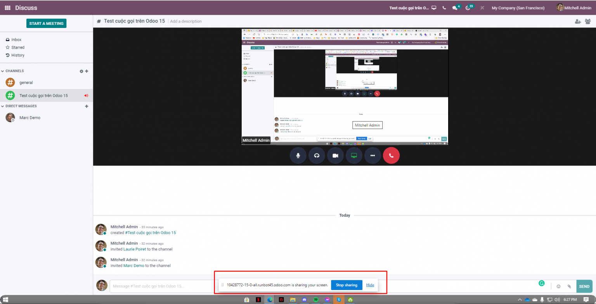
Task: Click the START A MEETING button
Action: coord(46,23)
